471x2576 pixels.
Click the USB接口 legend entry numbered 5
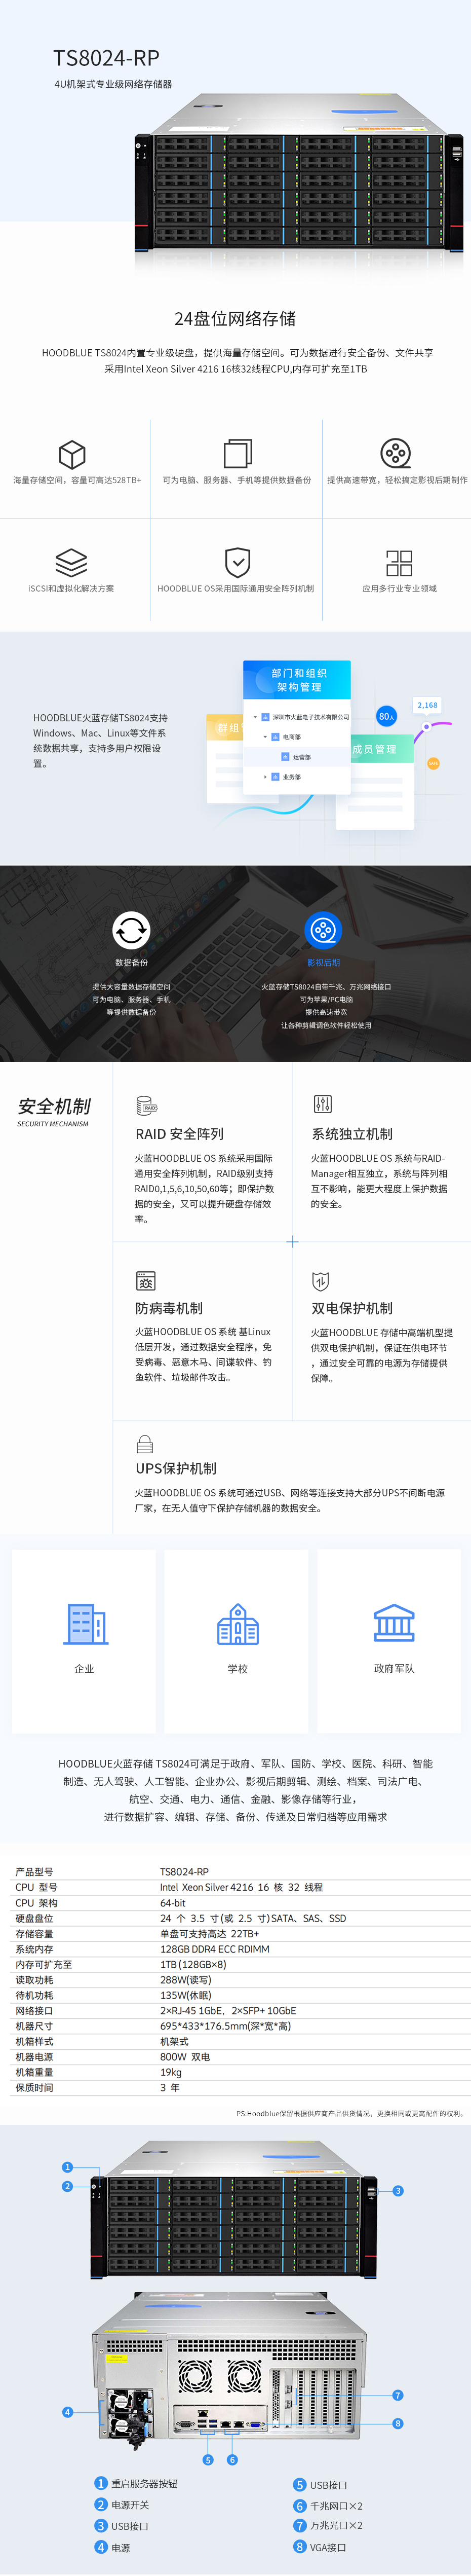coord(321,2485)
